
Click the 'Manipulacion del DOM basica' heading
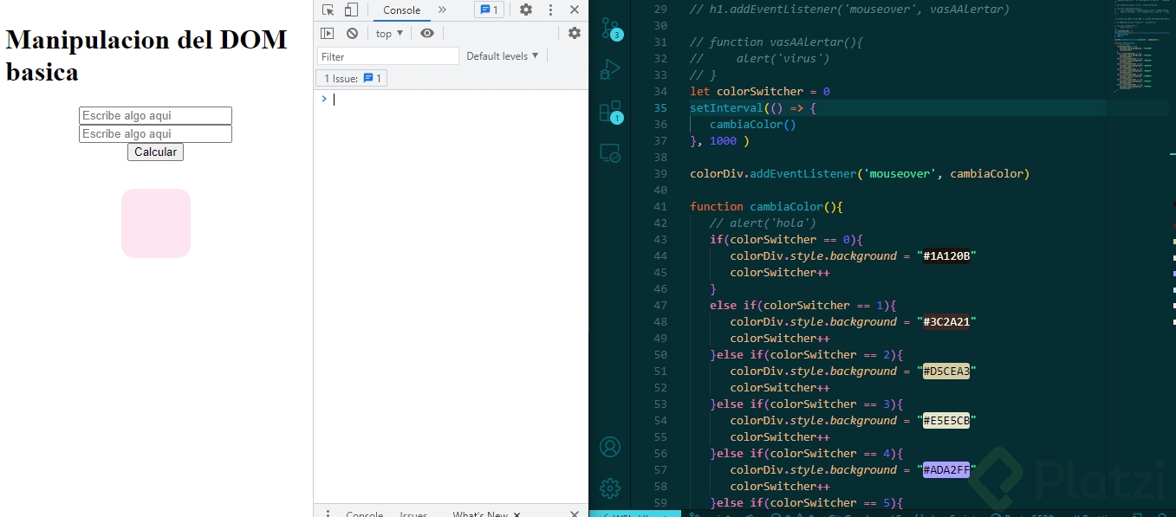point(146,55)
